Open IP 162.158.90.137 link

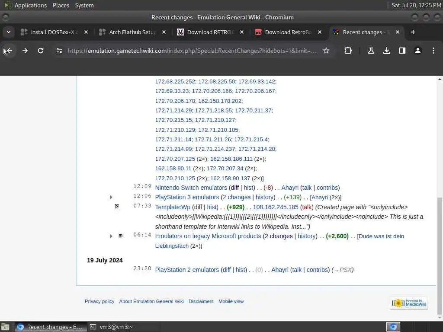tap(230, 179)
